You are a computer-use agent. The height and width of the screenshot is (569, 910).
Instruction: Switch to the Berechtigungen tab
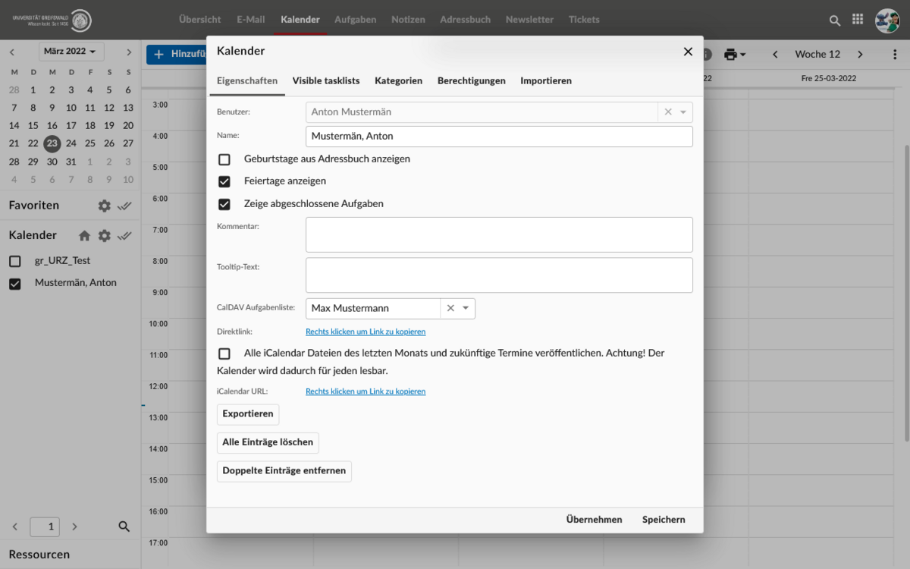pyautogui.click(x=471, y=80)
